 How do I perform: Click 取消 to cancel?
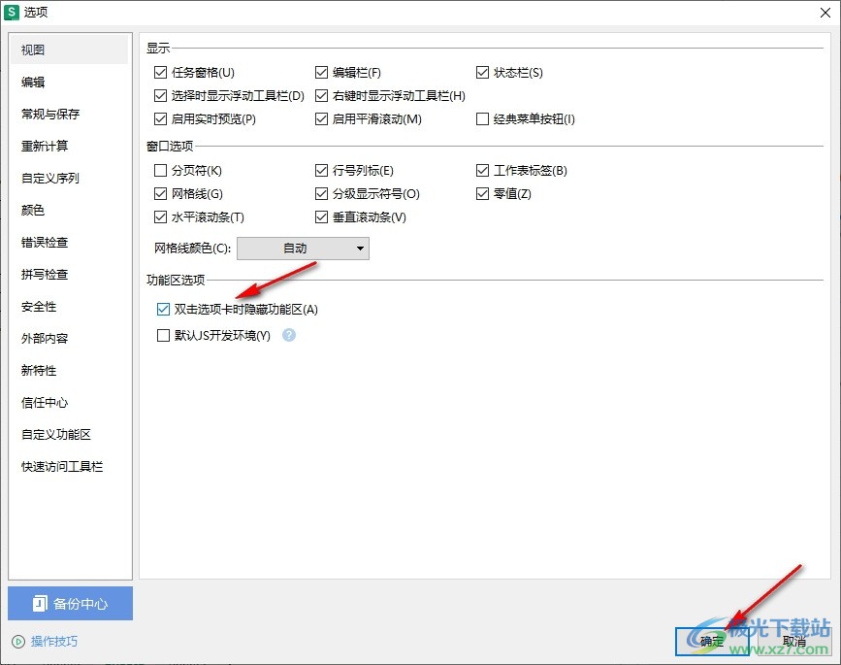pyautogui.click(x=793, y=642)
